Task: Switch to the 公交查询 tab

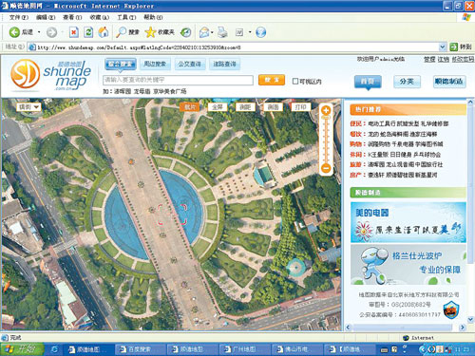Action: pyautogui.click(x=190, y=64)
